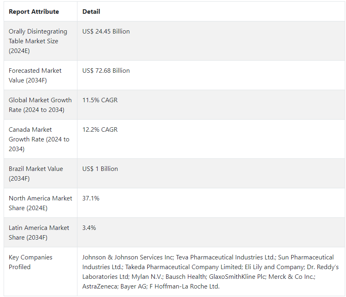The width and height of the screenshot is (346, 297).
Task: Click the Detail column header
Action: (91, 11)
